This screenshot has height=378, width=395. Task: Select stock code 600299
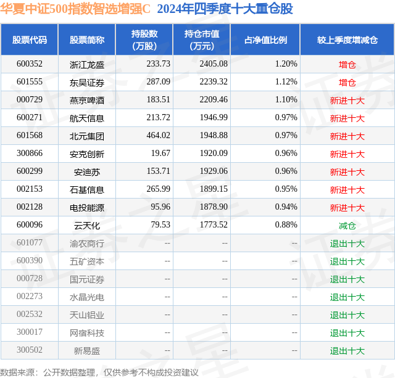point(30,171)
